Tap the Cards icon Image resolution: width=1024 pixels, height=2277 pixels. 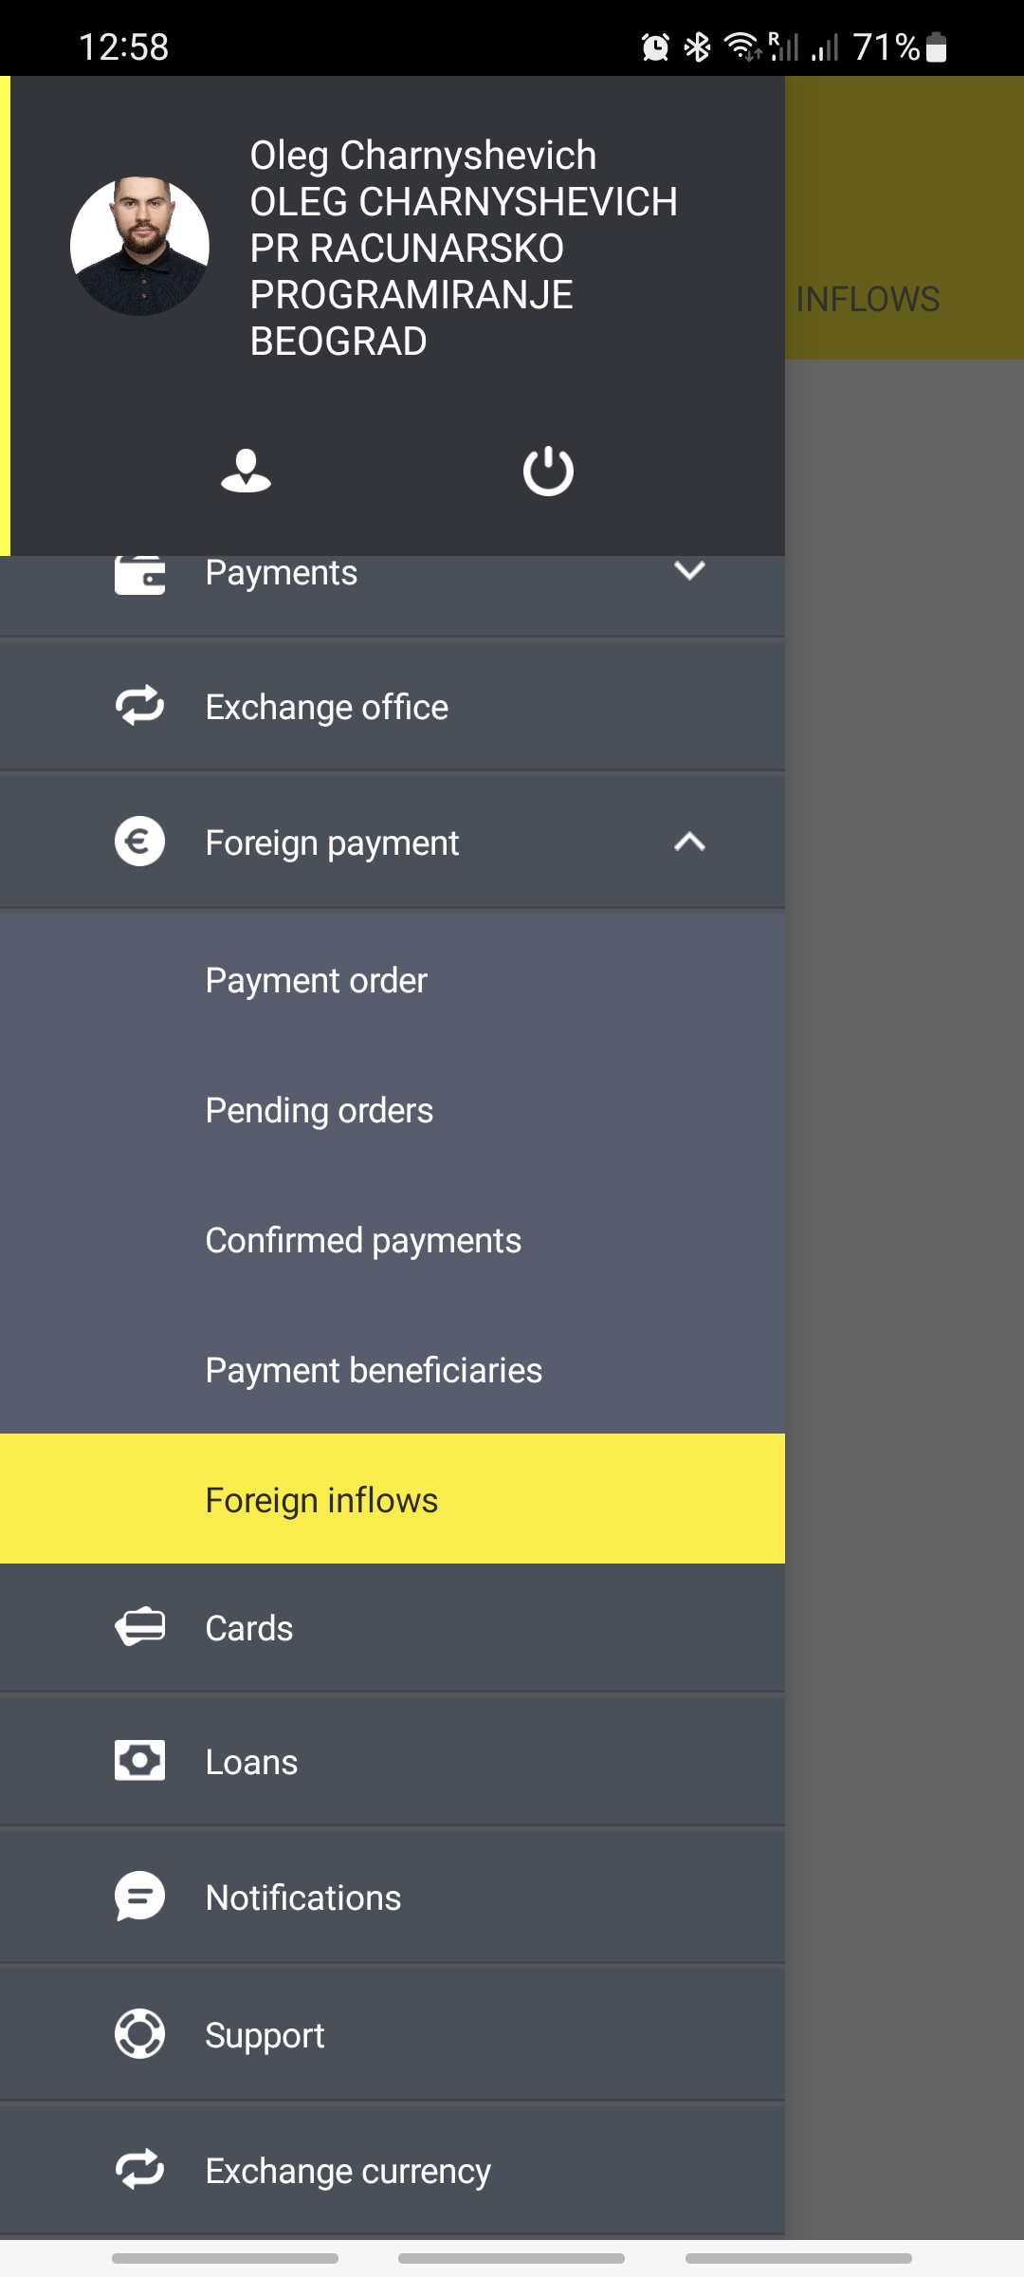tap(139, 1627)
